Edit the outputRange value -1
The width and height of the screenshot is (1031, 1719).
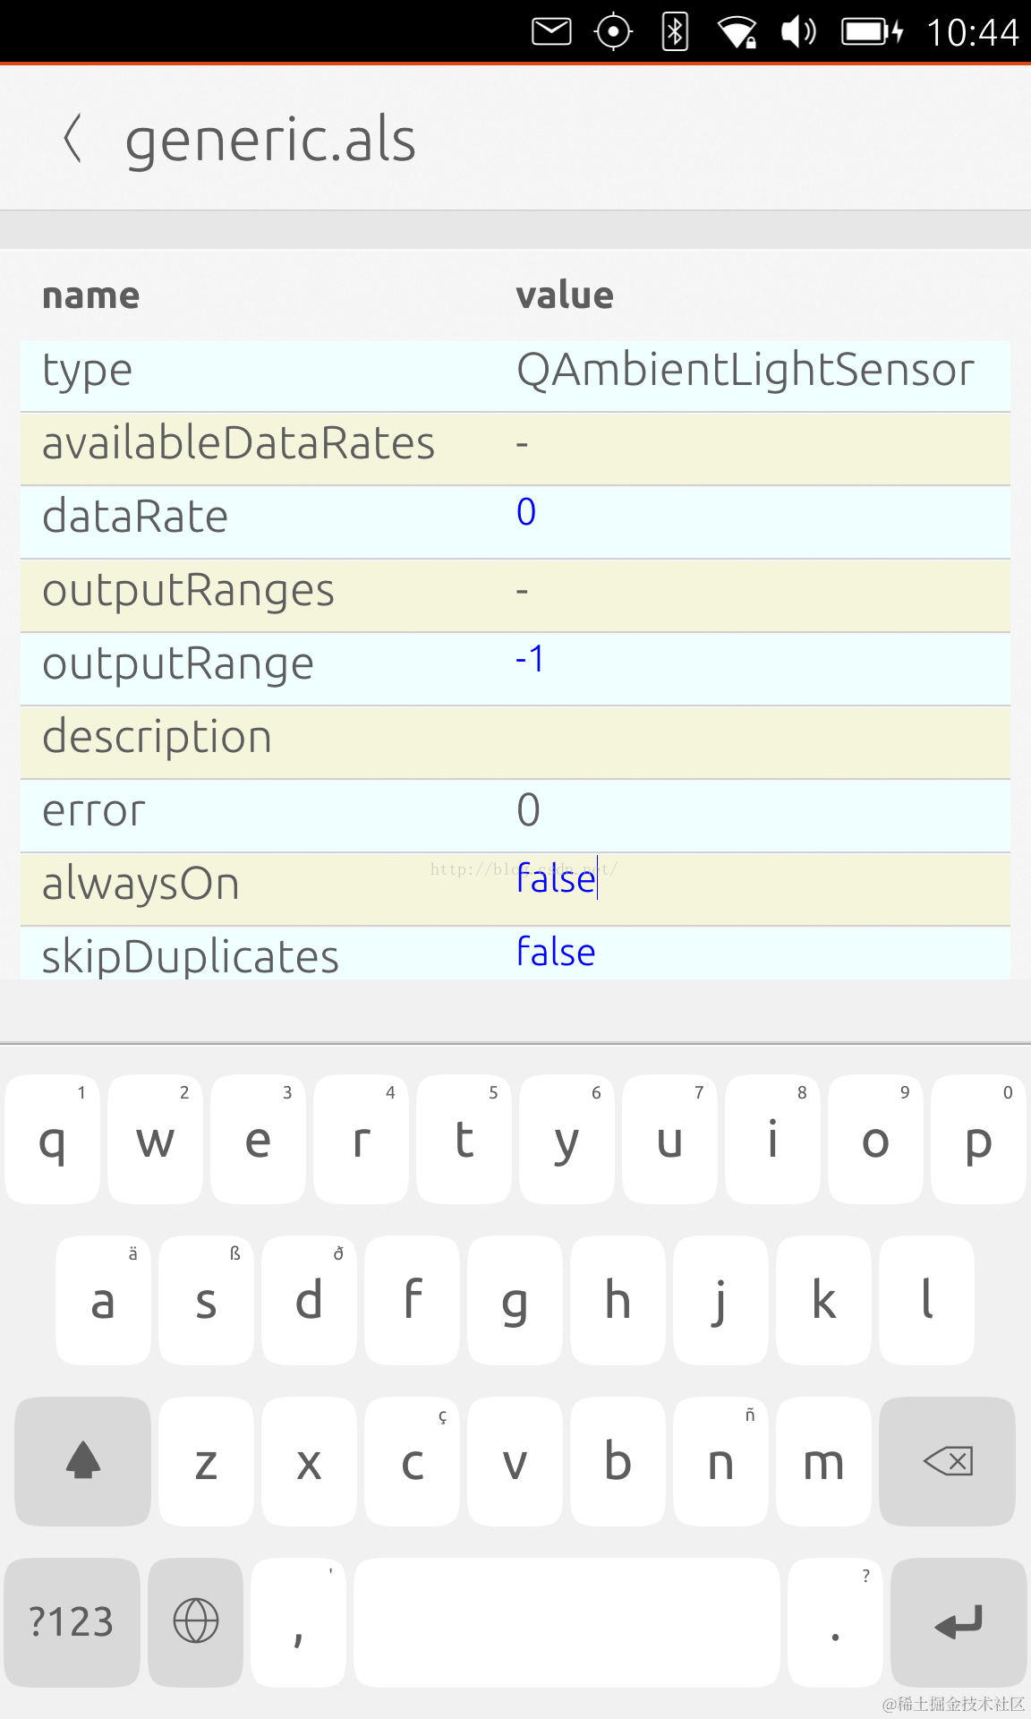(x=530, y=660)
